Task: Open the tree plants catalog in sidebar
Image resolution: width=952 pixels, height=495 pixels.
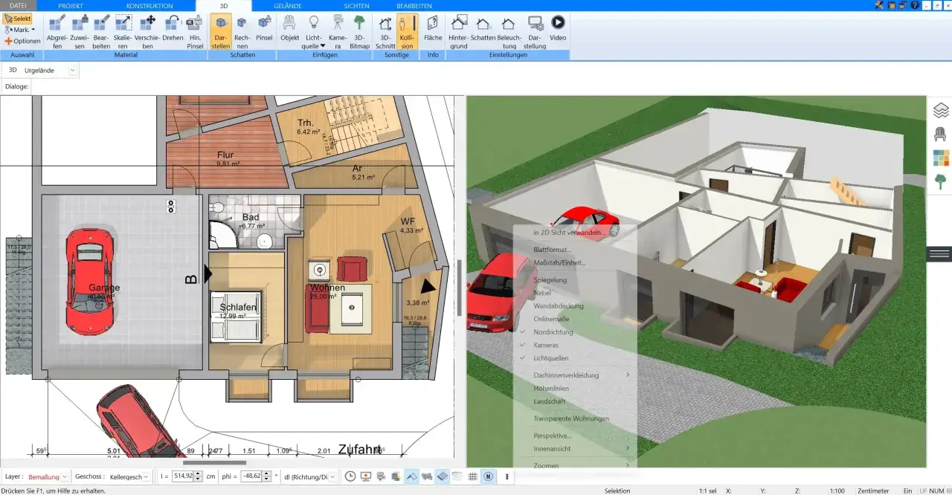Action: 940,181
